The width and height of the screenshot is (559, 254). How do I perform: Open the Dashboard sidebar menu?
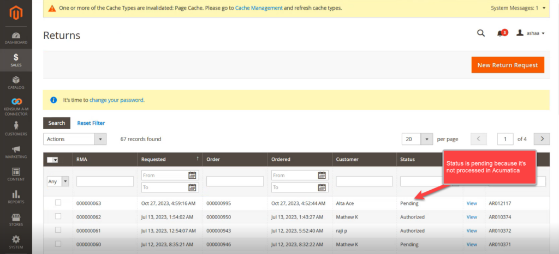16,38
